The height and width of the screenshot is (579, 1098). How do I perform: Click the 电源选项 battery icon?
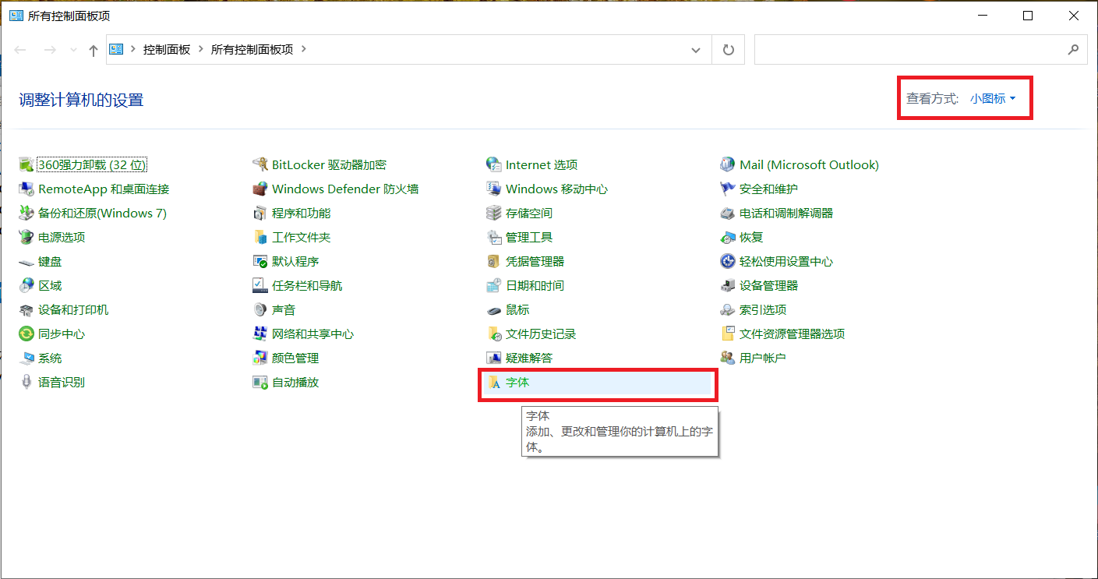point(27,237)
